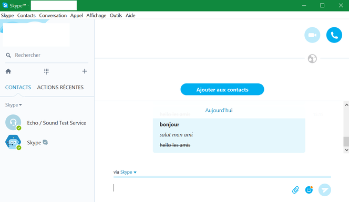This screenshot has height=202, width=349.
Task: Minimize the Skype window
Action: tap(304, 5)
